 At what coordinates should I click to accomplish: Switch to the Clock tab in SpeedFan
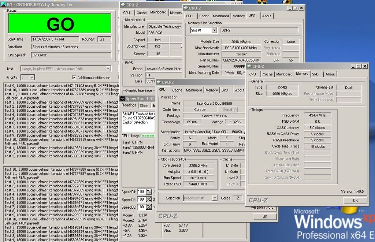[x=144, y=106]
